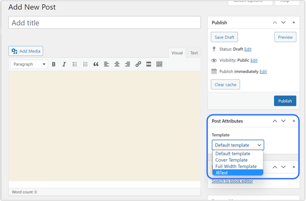Edit the visibility setting link
306x201 pixels.
[x=254, y=60]
